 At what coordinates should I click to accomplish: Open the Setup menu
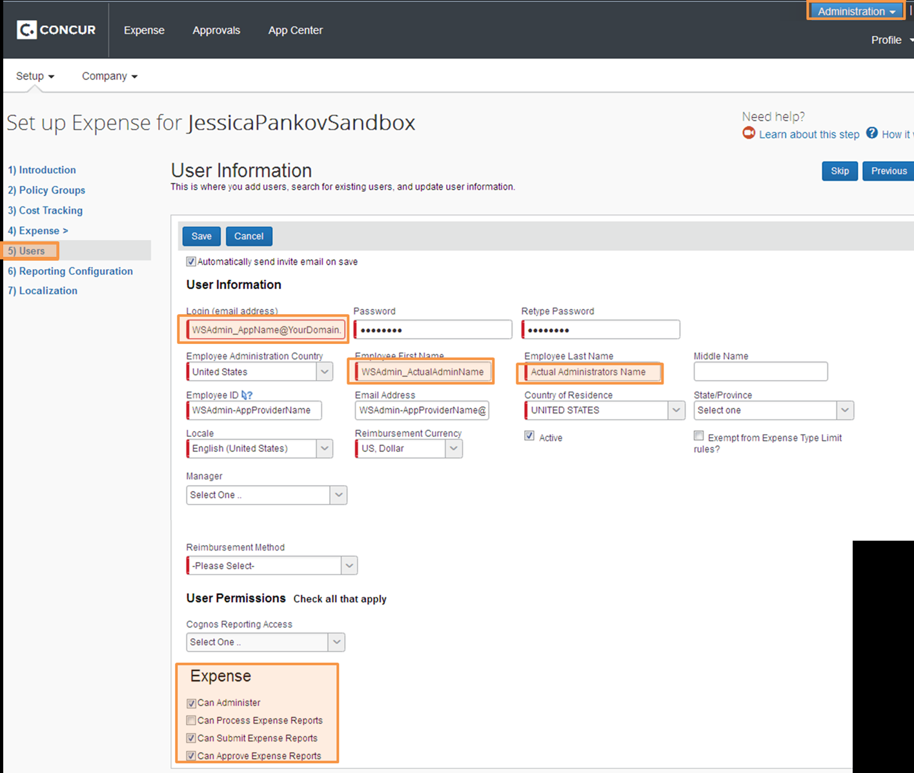click(35, 76)
